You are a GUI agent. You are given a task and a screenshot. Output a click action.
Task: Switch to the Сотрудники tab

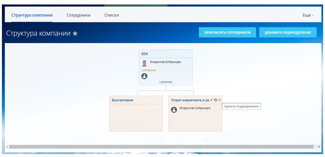(x=78, y=15)
